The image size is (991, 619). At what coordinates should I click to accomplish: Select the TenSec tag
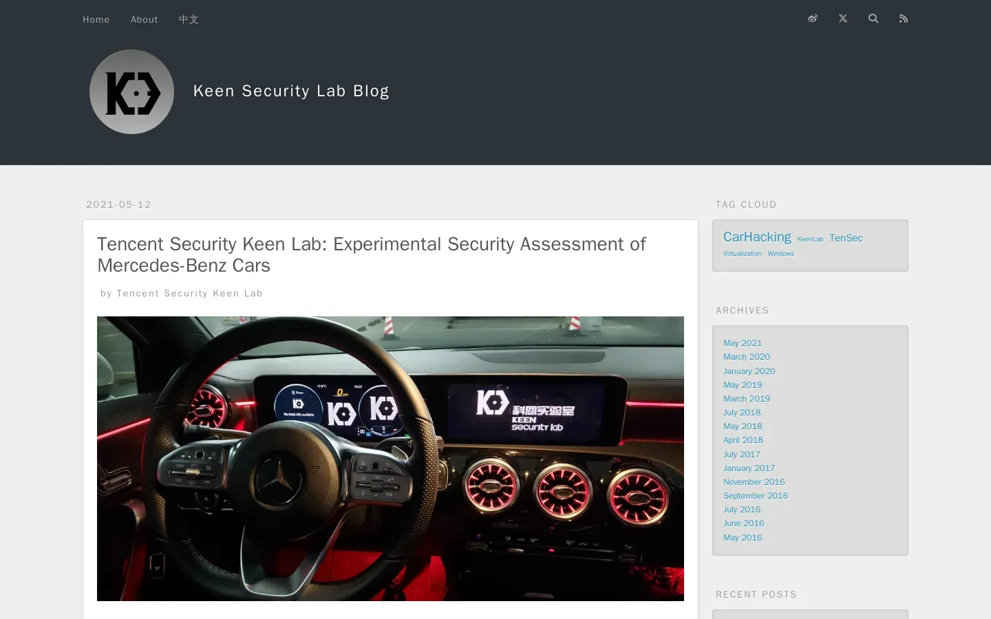click(846, 238)
